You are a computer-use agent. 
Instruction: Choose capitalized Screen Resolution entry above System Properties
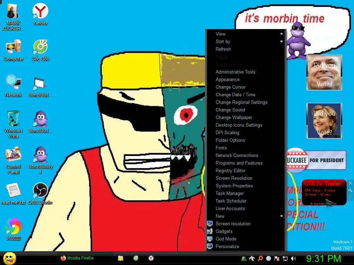(x=246, y=178)
